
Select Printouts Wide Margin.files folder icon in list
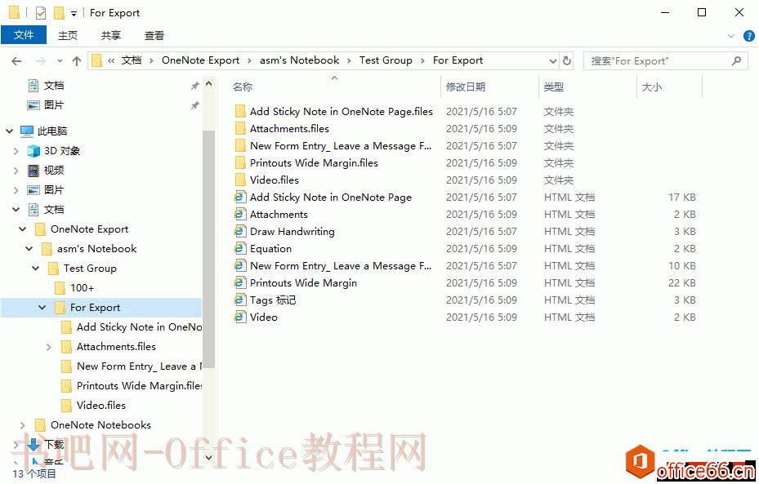[x=240, y=163]
